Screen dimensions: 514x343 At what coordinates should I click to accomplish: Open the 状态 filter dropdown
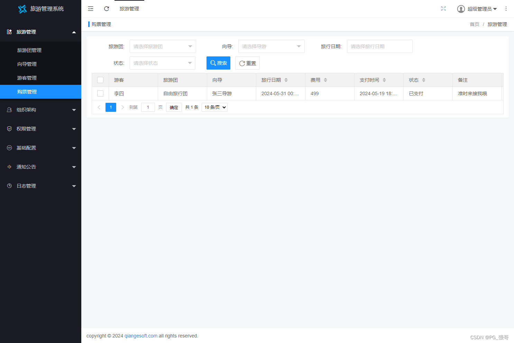(x=163, y=63)
